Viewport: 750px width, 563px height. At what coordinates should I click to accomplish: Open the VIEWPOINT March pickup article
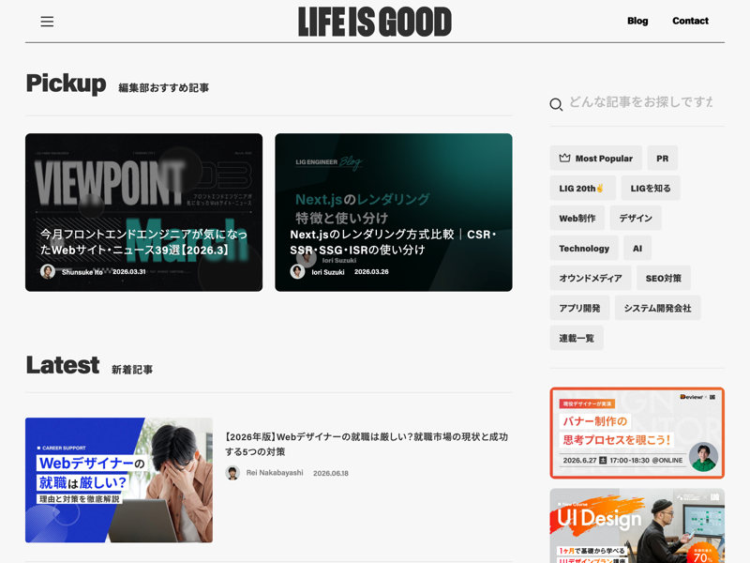click(x=144, y=212)
